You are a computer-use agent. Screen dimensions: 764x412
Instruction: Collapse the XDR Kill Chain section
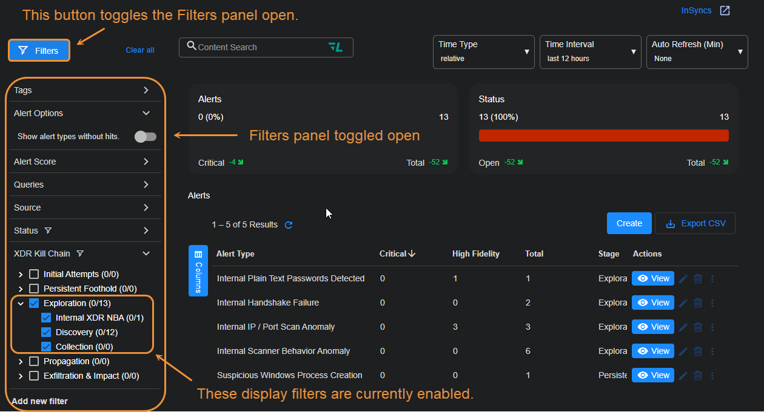click(146, 253)
